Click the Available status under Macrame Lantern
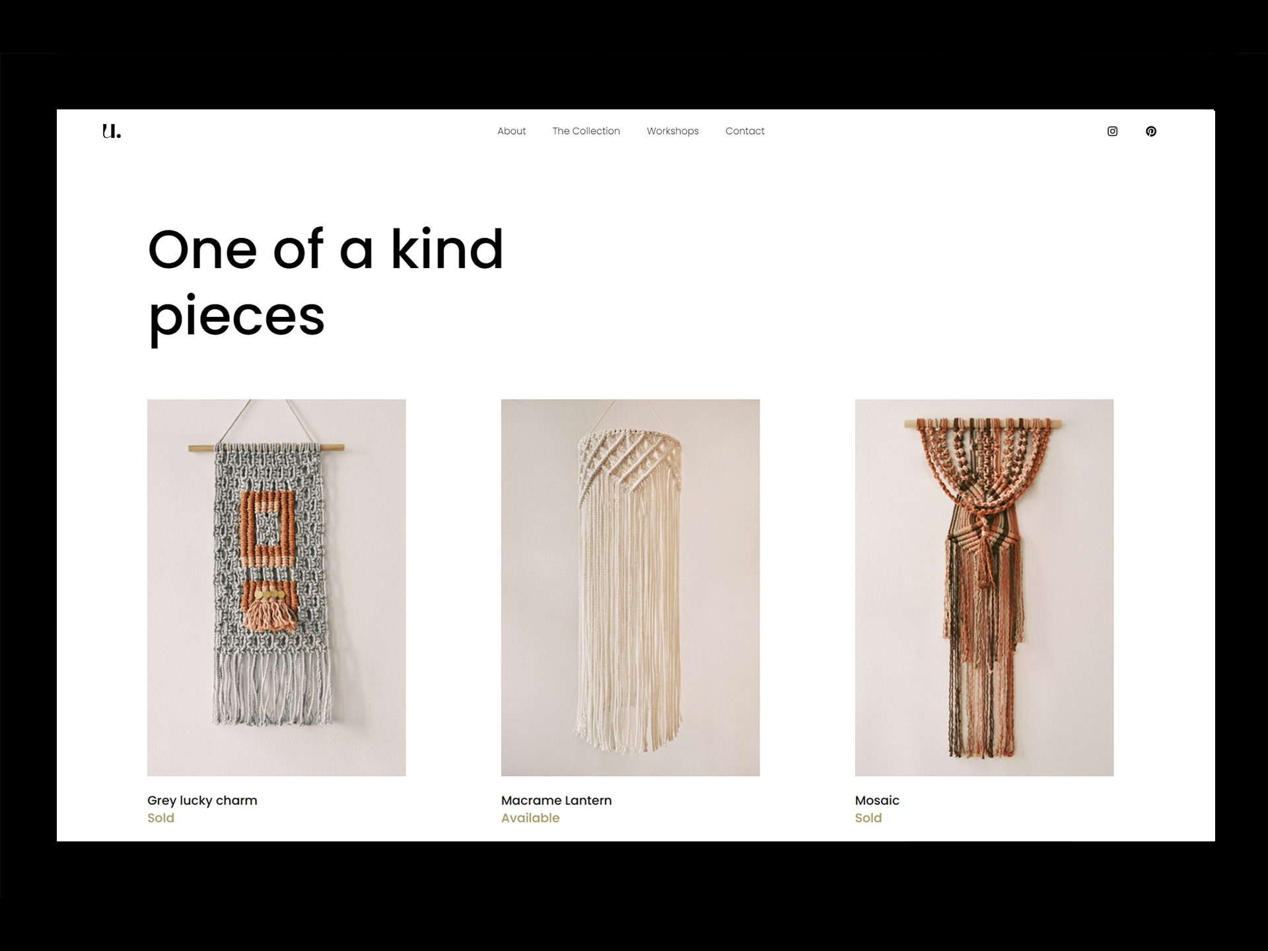Image resolution: width=1268 pixels, height=951 pixels. click(x=530, y=818)
